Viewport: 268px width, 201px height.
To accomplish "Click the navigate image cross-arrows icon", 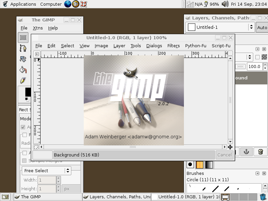I will pos(230,147).
